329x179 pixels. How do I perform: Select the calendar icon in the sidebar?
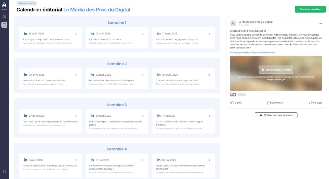pyautogui.click(x=4, y=25)
